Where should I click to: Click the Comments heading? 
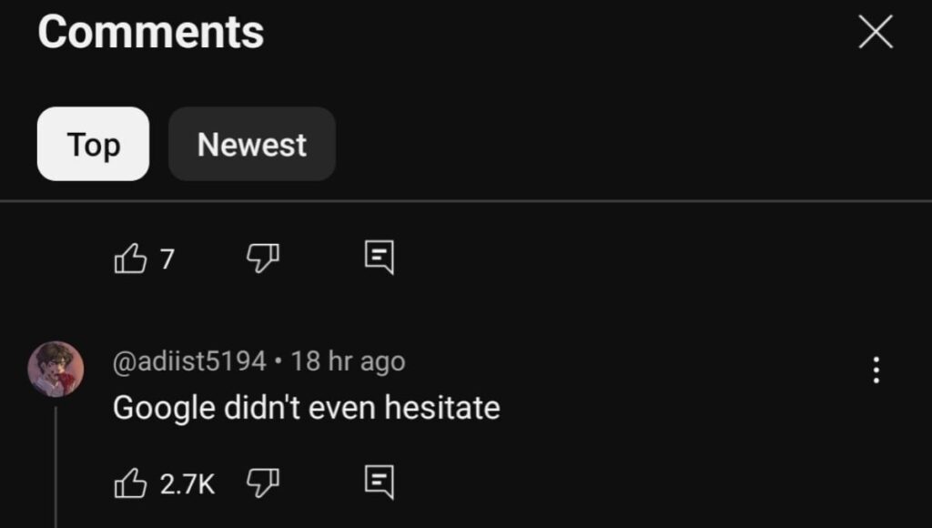pos(151,33)
